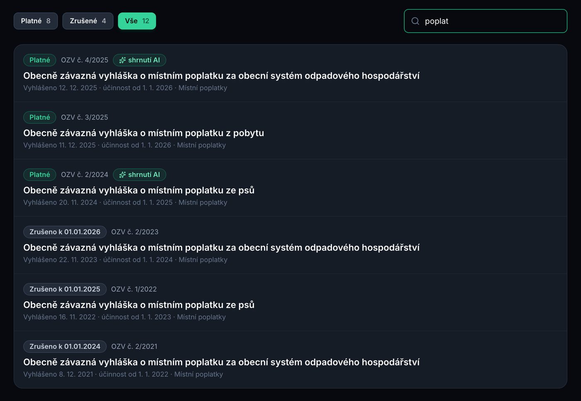Open the 2/2024 dog fee ordinance title
Screen dimensions: 581x401
[139, 190]
